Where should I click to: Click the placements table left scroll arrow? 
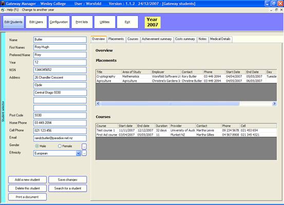pos(98,103)
